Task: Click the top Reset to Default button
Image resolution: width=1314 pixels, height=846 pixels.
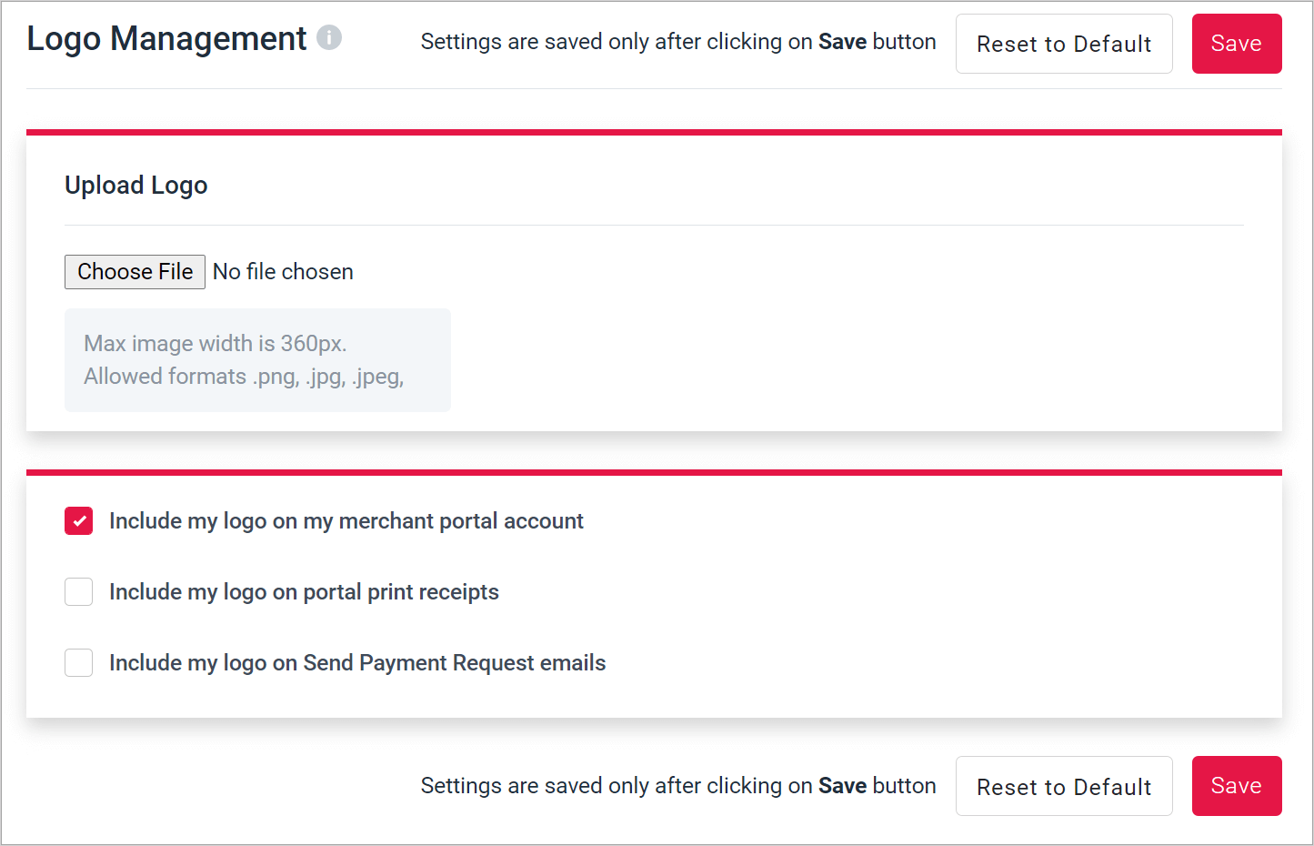Action: (x=1063, y=44)
